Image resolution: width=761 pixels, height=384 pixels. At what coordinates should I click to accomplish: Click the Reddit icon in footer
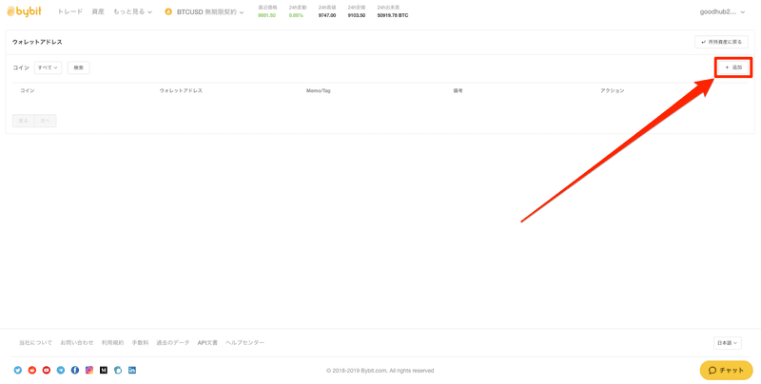tap(32, 370)
